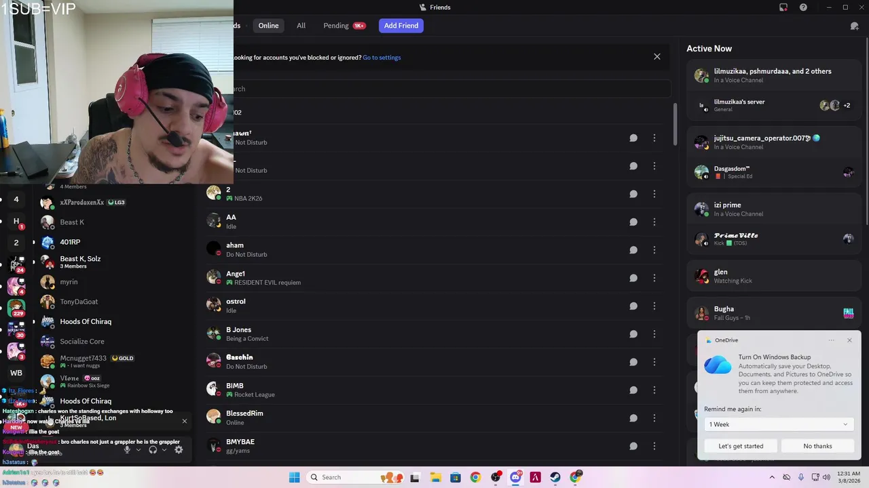Click 'Bugha' Fall Guys activity card

[x=775, y=312]
